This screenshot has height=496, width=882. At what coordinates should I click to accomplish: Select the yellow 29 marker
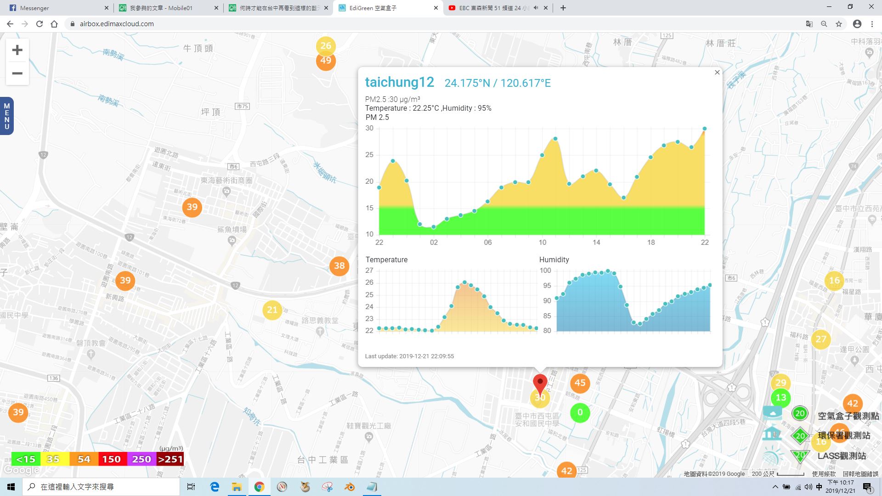pyautogui.click(x=780, y=383)
